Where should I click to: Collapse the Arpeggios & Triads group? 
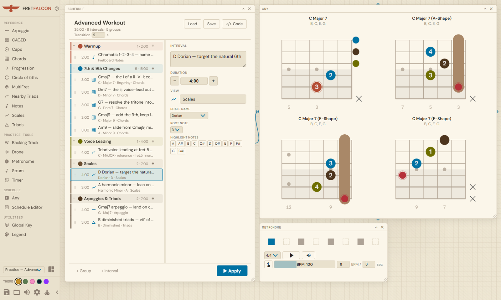point(74,199)
